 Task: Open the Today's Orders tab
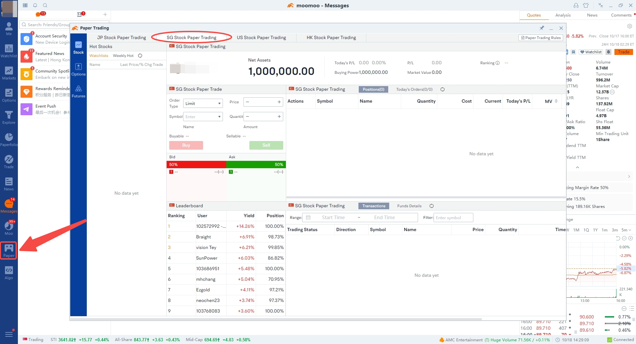pyautogui.click(x=414, y=89)
